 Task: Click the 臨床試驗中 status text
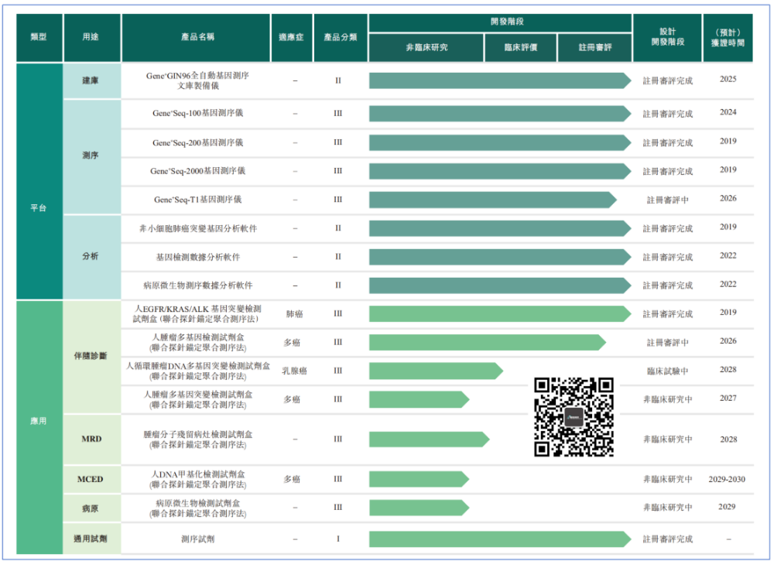click(667, 371)
